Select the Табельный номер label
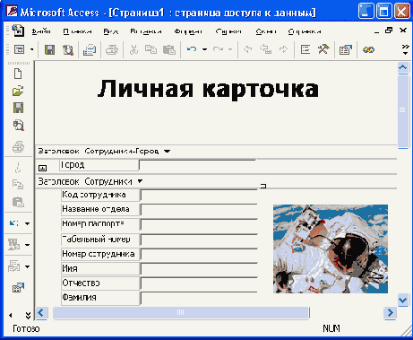 coord(100,240)
